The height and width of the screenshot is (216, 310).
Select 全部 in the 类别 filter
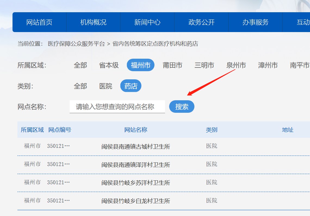(80, 86)
